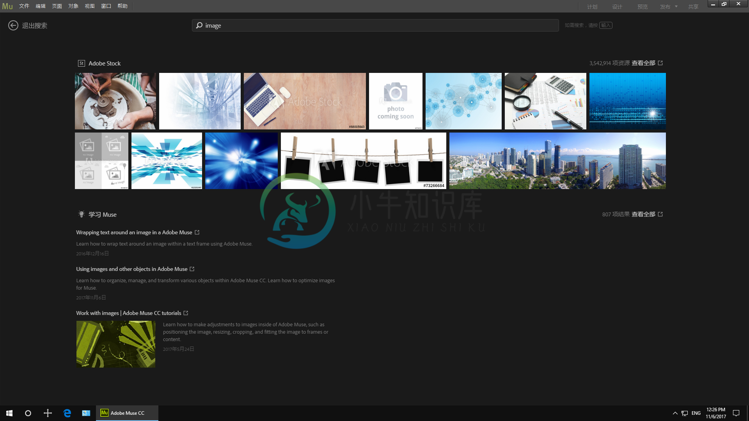Image resolution: width=749 pixels, height=421 pixels.
Task: Switch to the 计划 mode tab
Action: click(592, 7)
